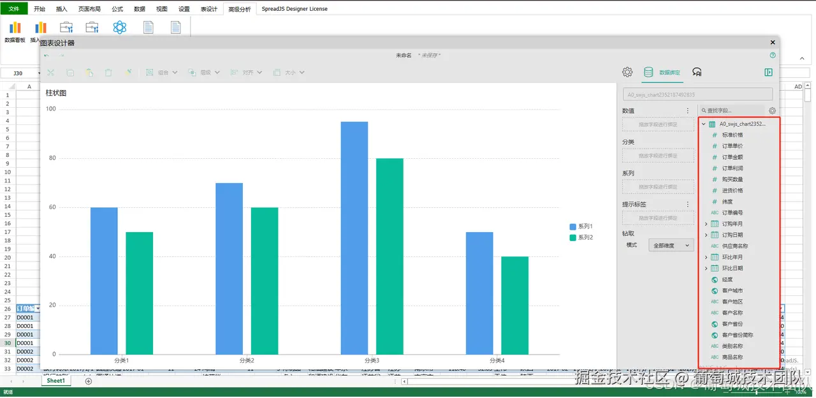Click the 系列 field drop zone

(x=658, y=187)
